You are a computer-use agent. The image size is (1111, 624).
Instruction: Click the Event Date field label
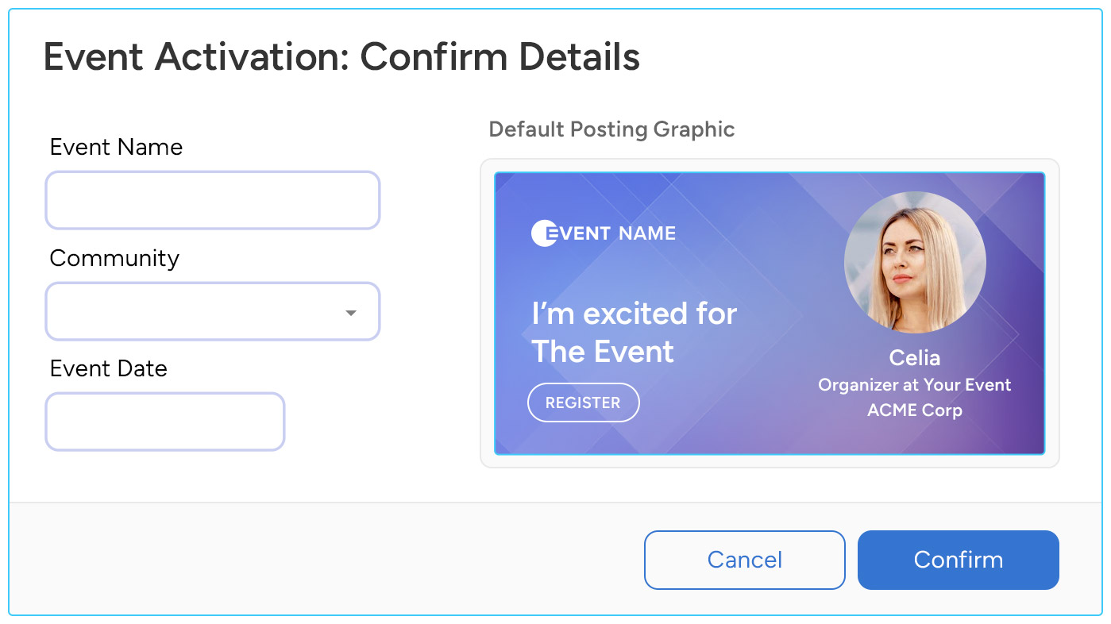pos(109,368)
